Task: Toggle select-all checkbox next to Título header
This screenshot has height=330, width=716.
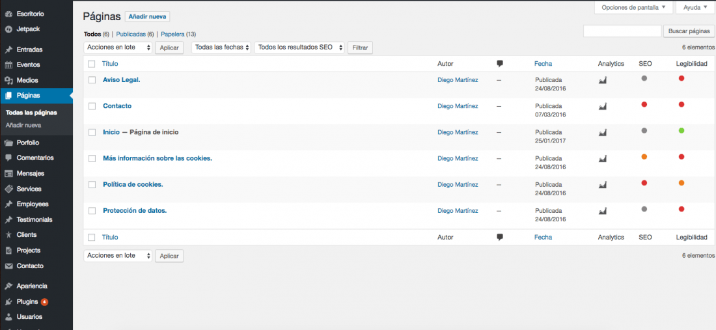Action: point(92,64)
